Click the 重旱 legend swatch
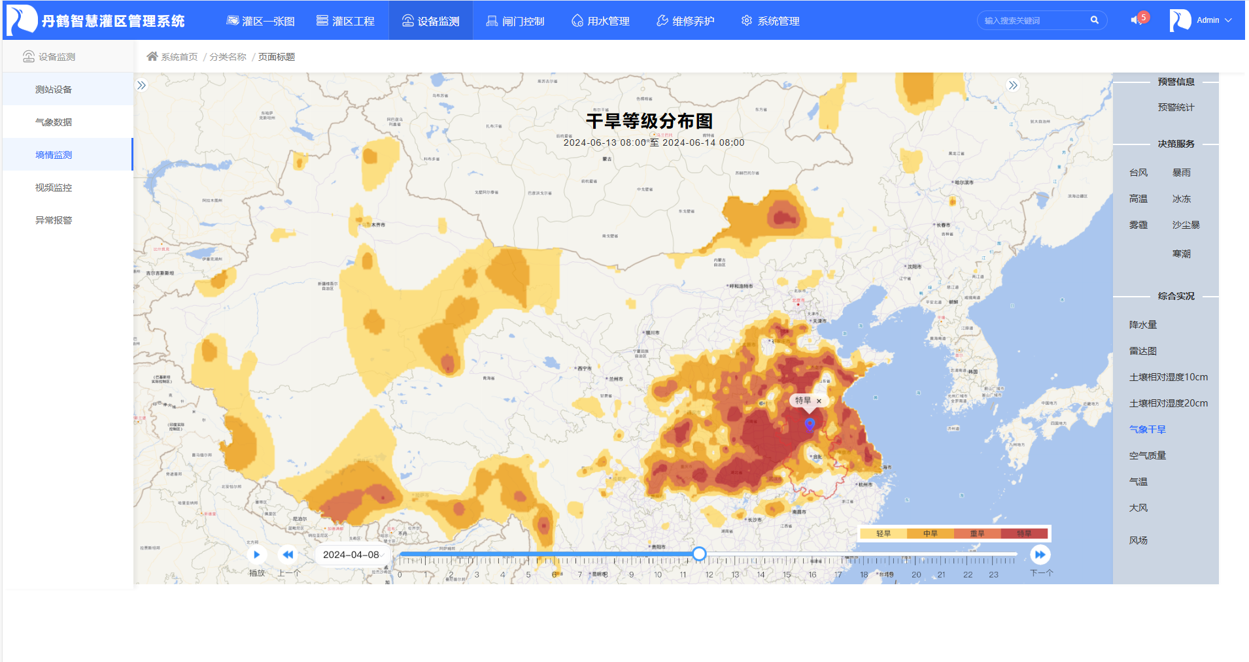The height and width of the screenshot is (662, 1249). click(x=978, y=534)
